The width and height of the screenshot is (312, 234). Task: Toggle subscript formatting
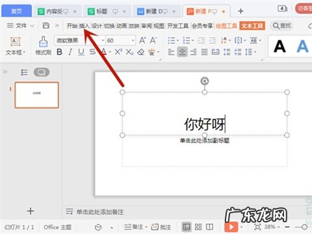click(129, 52)
